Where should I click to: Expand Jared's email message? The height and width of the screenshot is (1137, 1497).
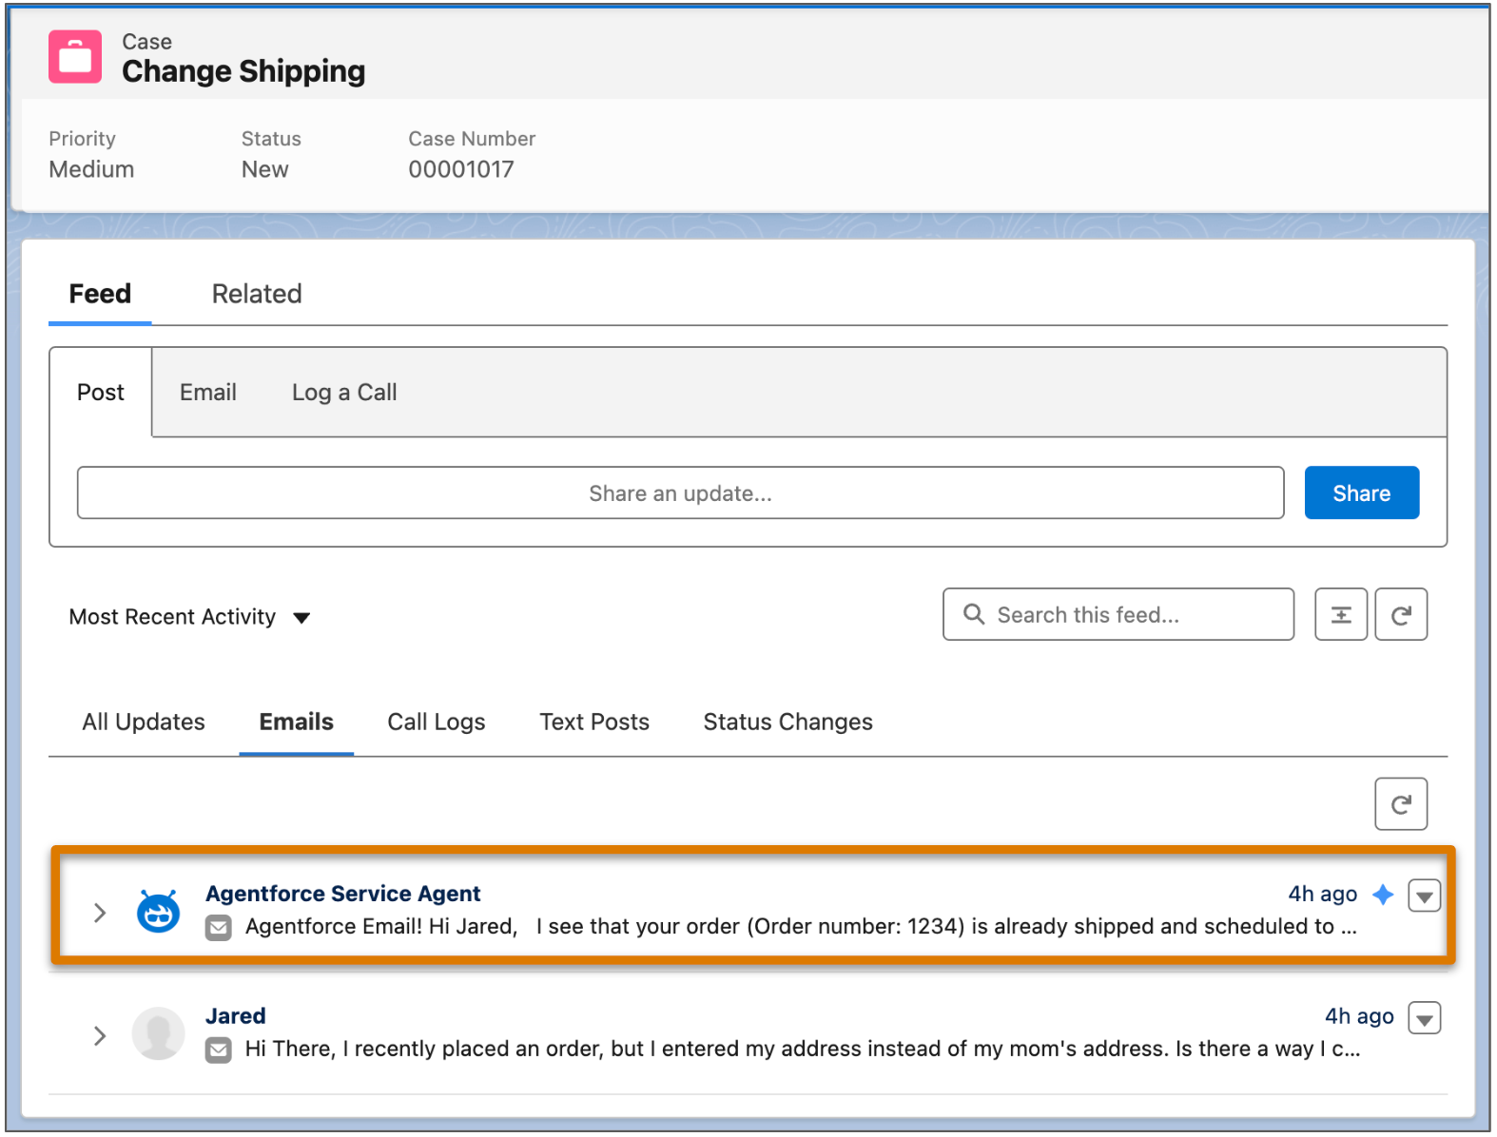coord(100,1035)
